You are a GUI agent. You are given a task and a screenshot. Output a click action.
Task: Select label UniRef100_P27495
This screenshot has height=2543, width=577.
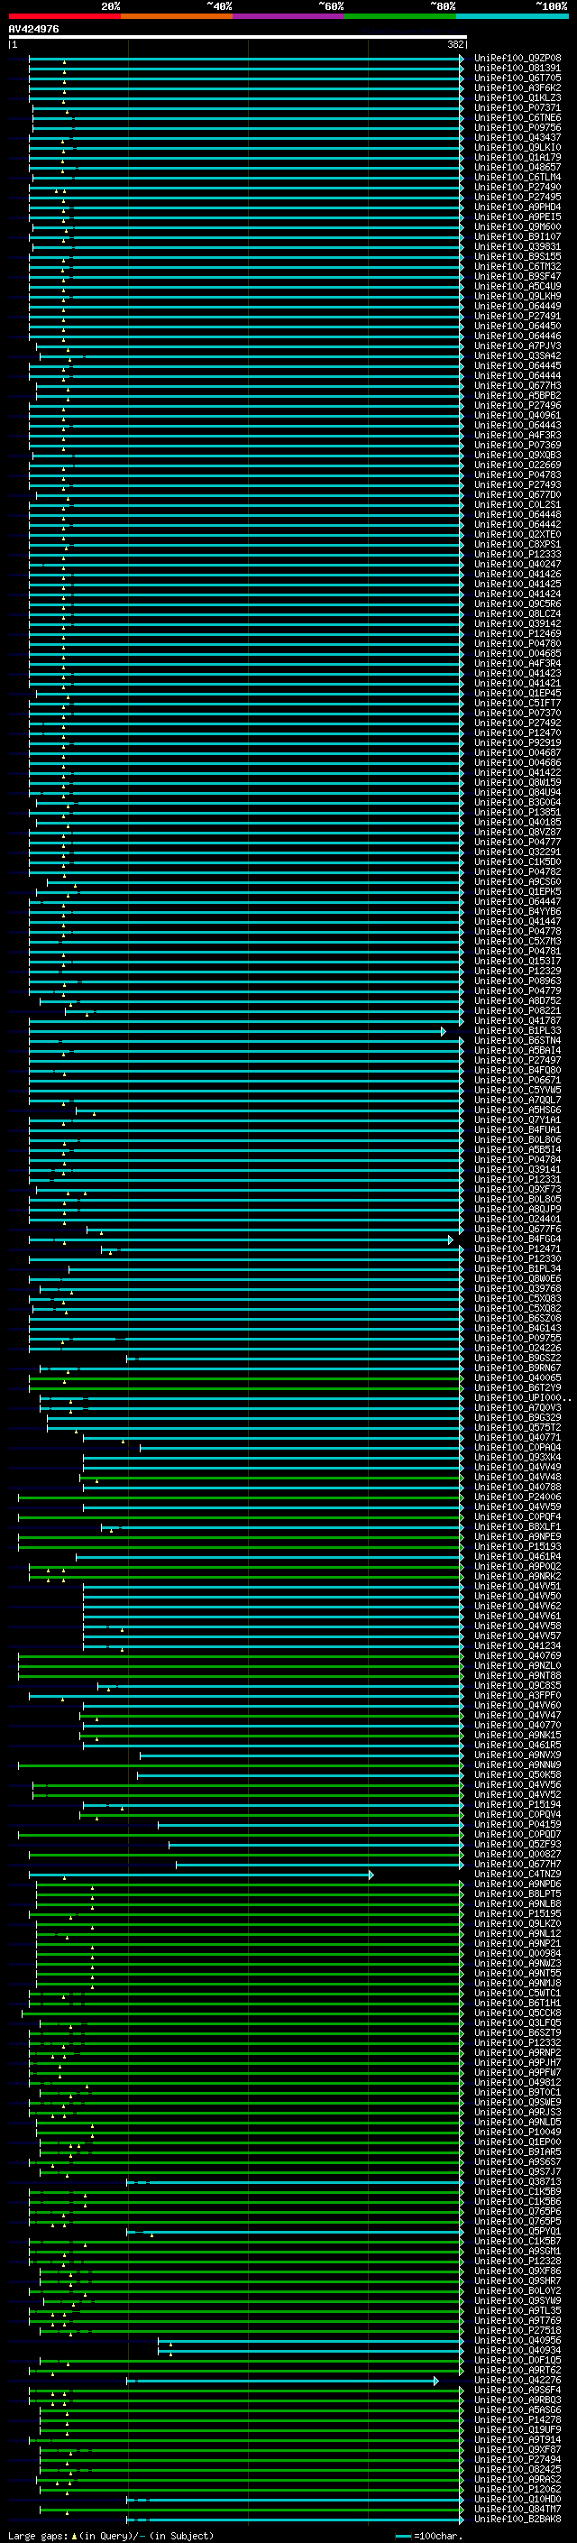coord(517,197)
